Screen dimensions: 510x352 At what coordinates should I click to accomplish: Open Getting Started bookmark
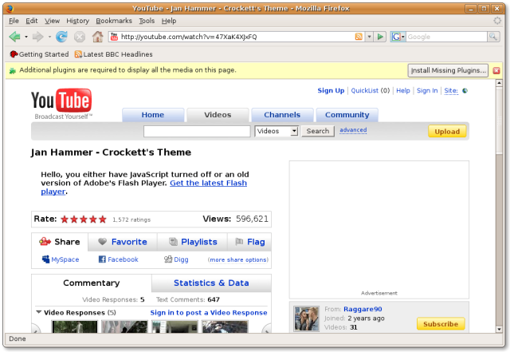click(39, 54)
